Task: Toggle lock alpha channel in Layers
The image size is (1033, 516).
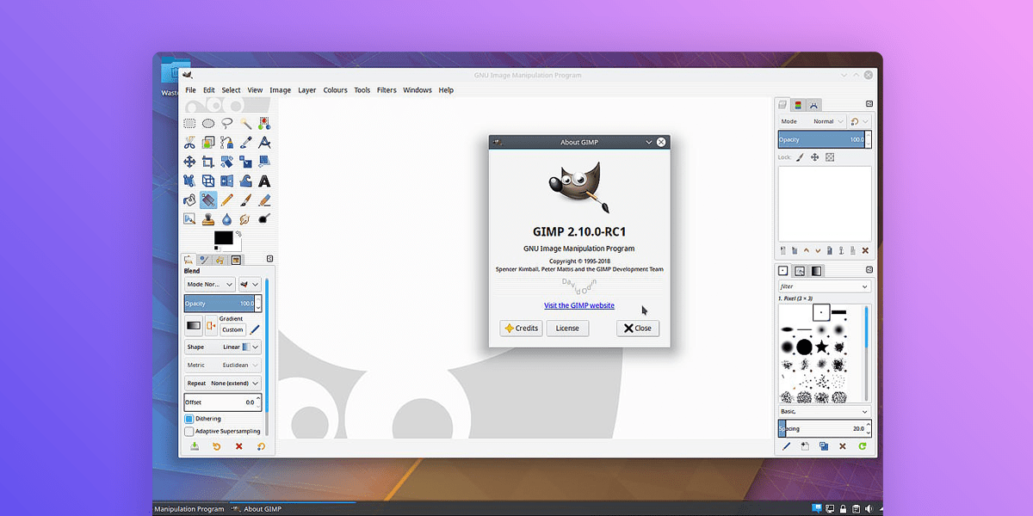Action: click(830, 157)
